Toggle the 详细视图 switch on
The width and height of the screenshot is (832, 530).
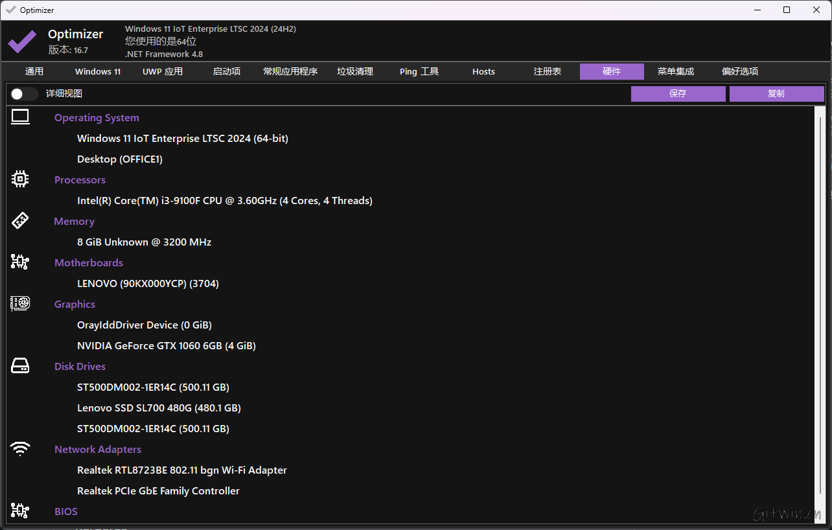click(23, 93)
